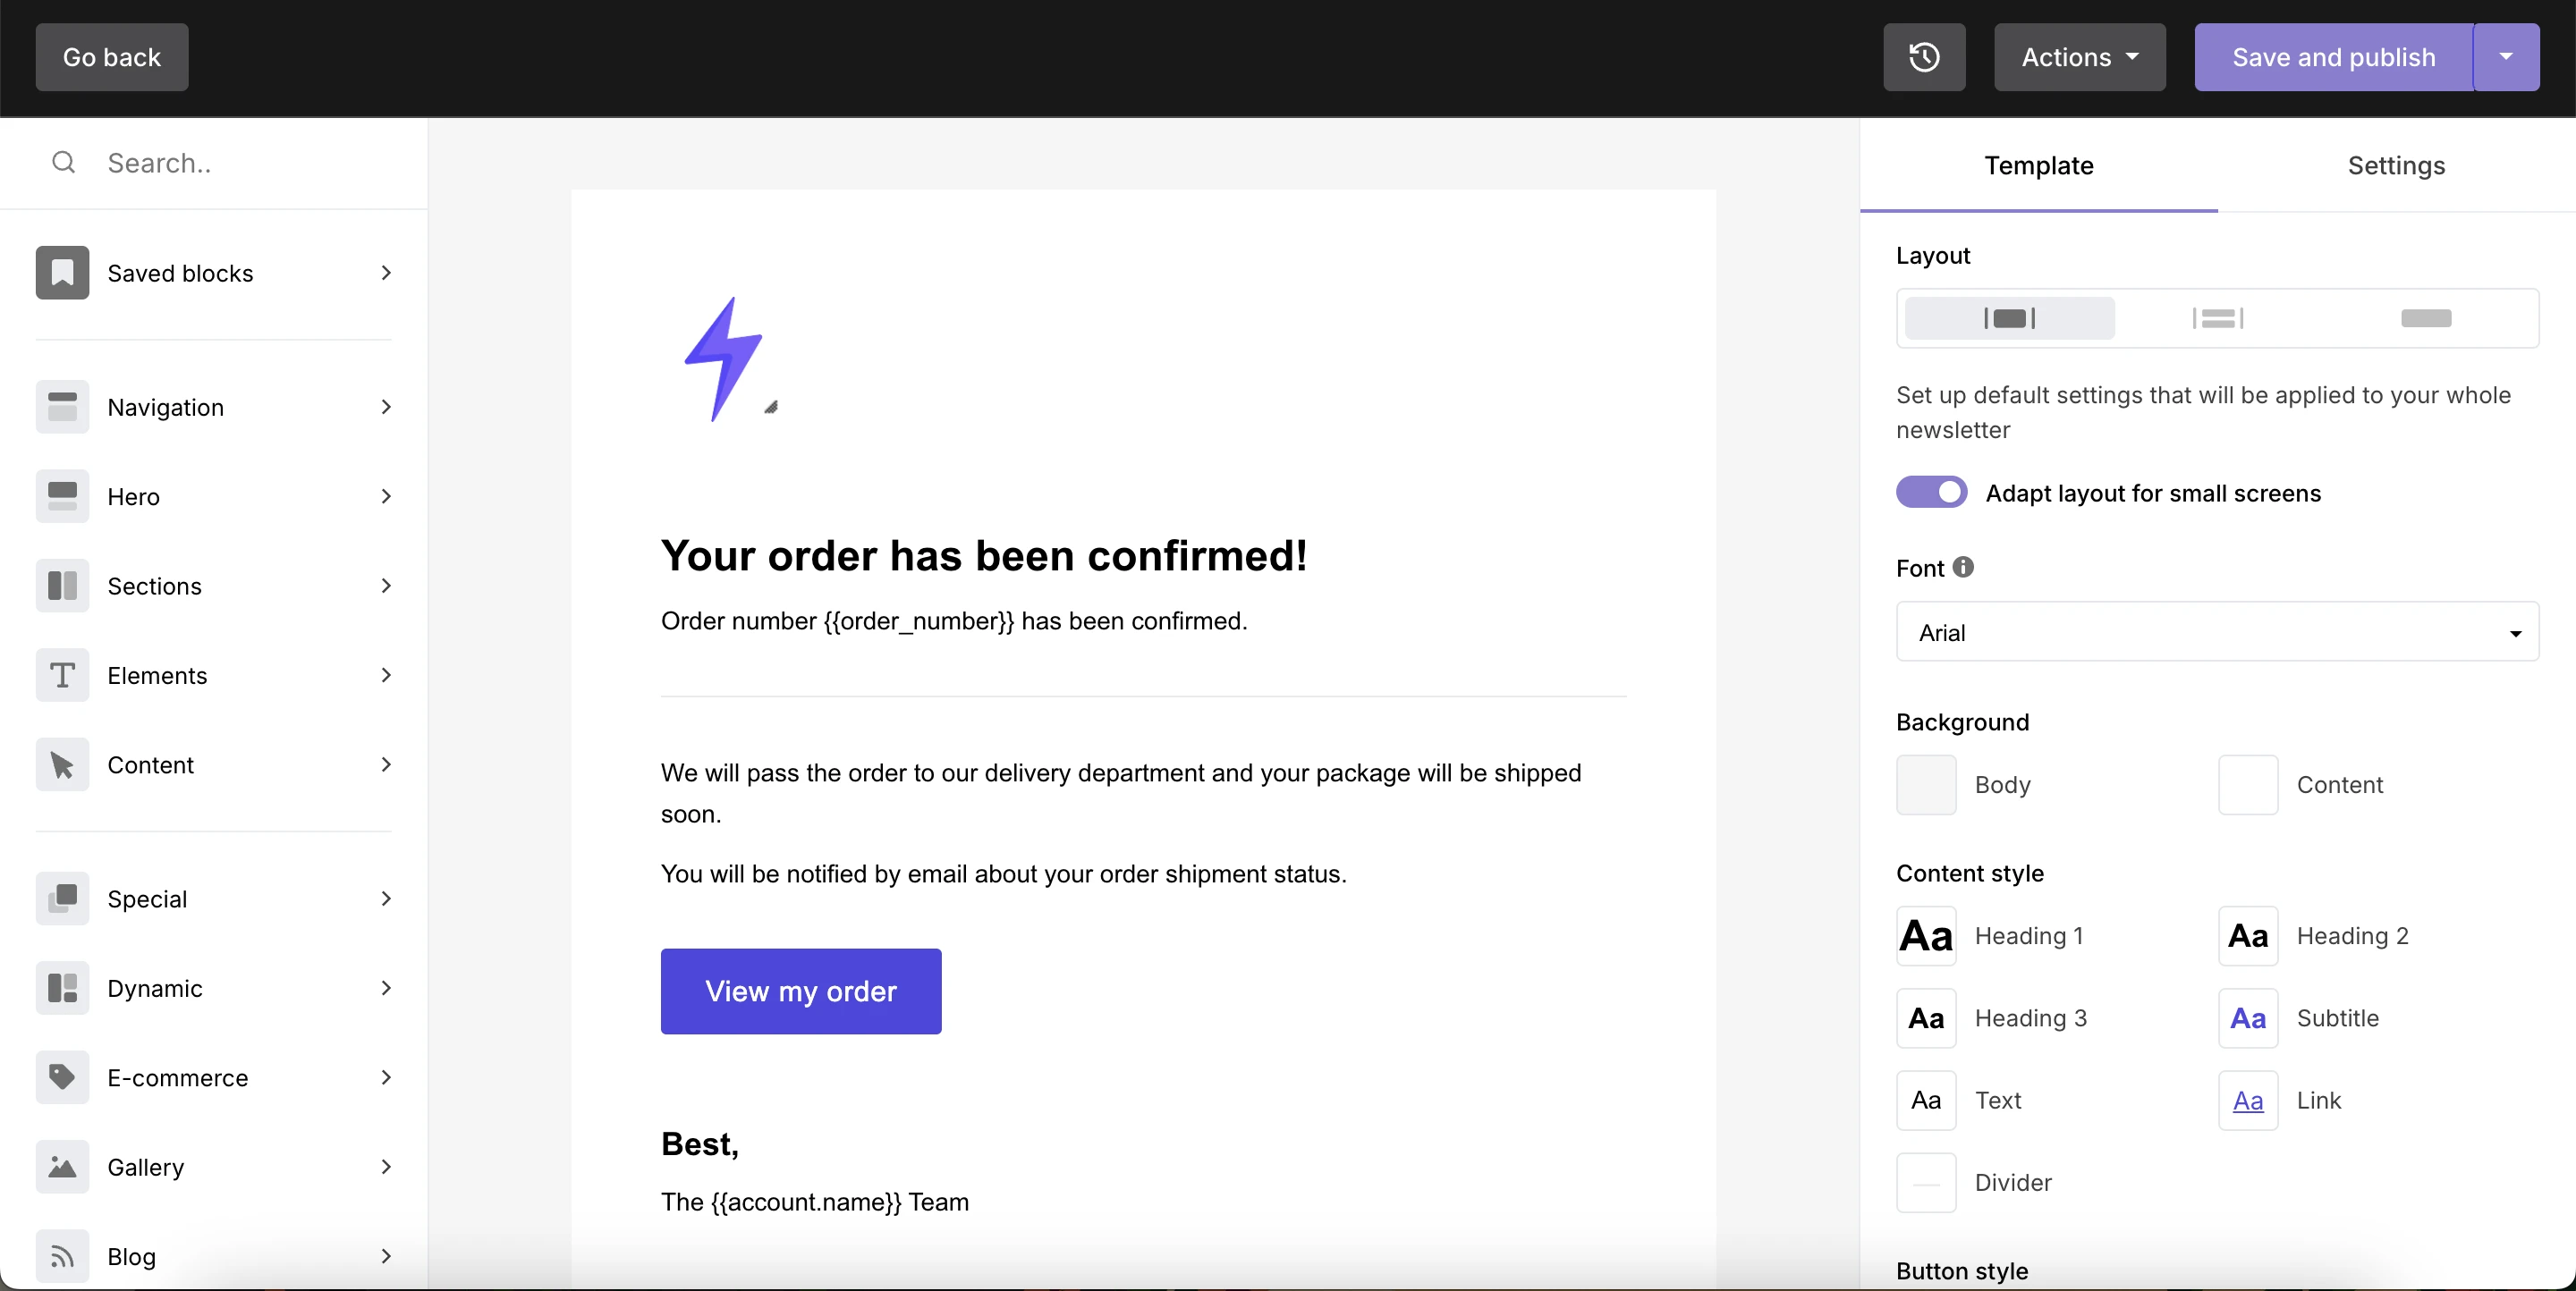Open version history clock icon
The height and width of the screenshot is (1291, 2576).
click(1924, 57)
